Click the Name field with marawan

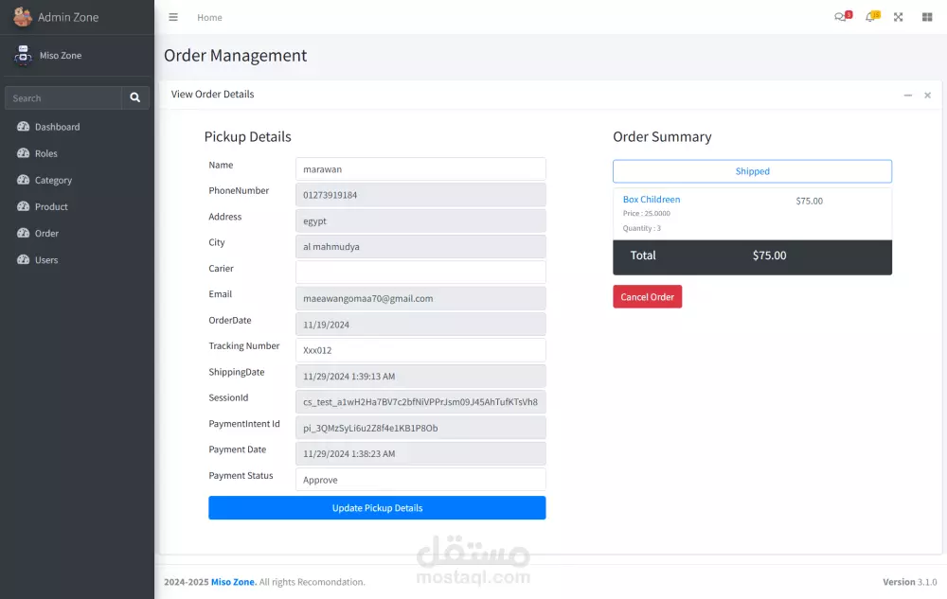coord(420,168)
